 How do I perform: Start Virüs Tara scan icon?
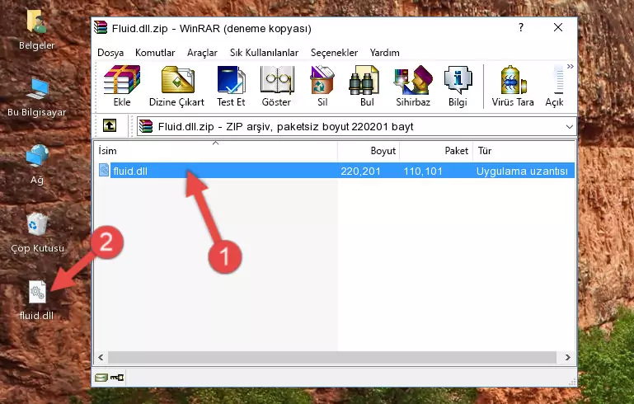pos(513,80)
